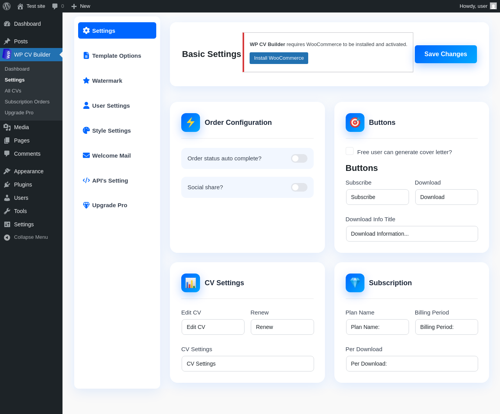The width and height of the screenshot is (500, 414).
Task: Click the Install WooCommerce button
Action: click(279, 58)
